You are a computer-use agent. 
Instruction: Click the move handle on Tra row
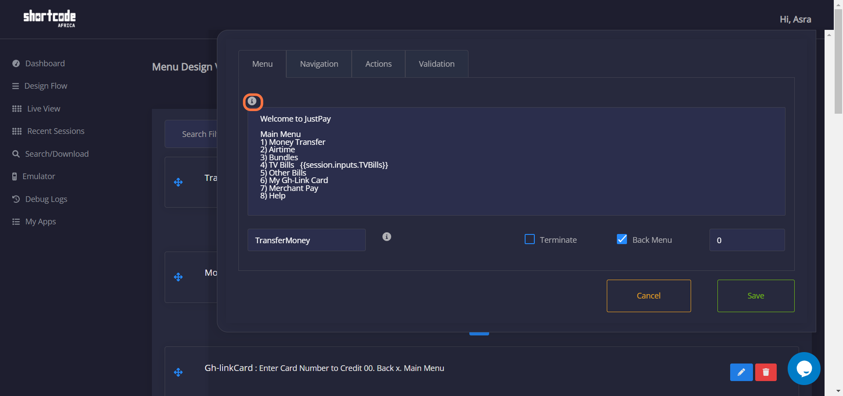click(178, 182)
